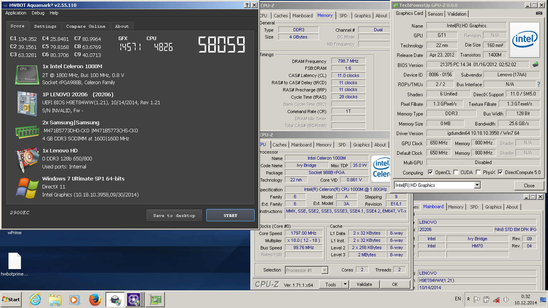The image size is (548, 308).
Task: Click the graphics card icon beside Lenovo HD
Action: coord(27,159)
